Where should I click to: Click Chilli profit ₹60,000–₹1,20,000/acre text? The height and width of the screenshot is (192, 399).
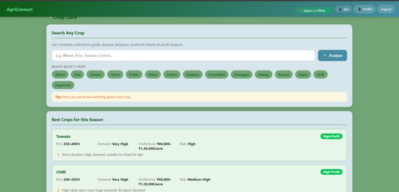155,182
